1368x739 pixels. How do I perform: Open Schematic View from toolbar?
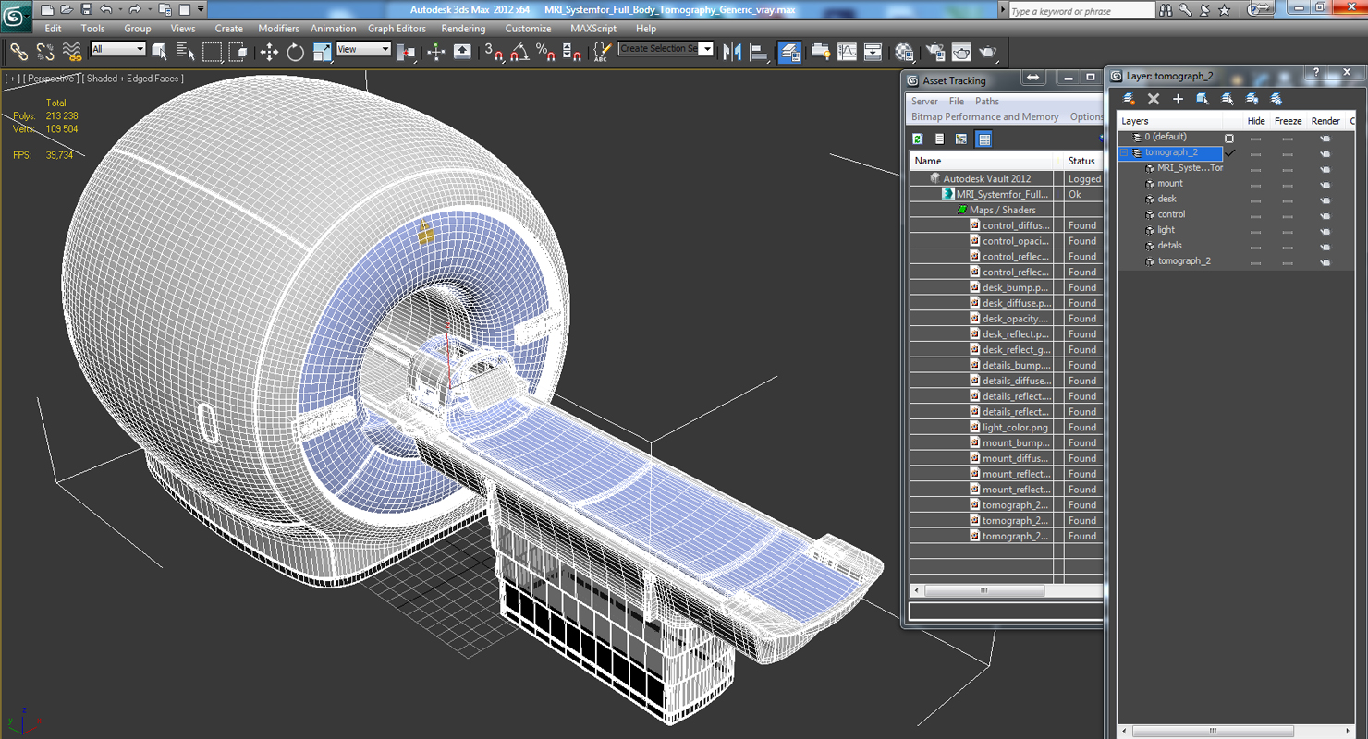873,52
